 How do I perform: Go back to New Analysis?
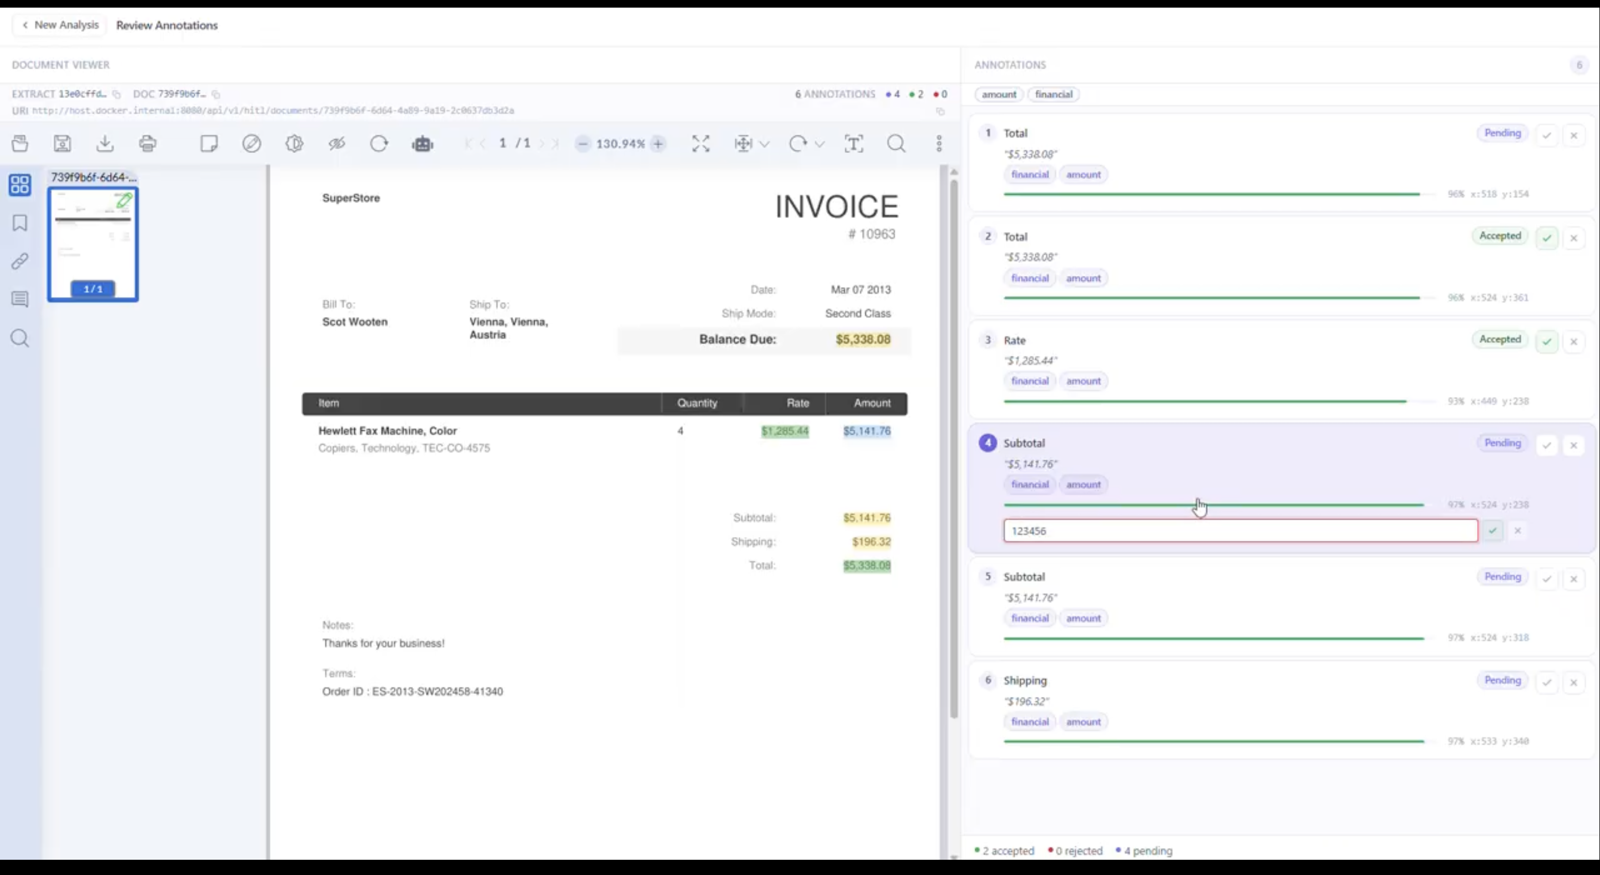[x=60, y=25]
